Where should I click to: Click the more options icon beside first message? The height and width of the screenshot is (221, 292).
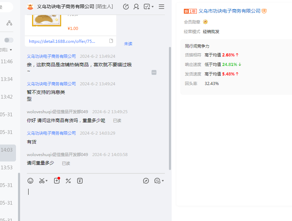[154, 72]
